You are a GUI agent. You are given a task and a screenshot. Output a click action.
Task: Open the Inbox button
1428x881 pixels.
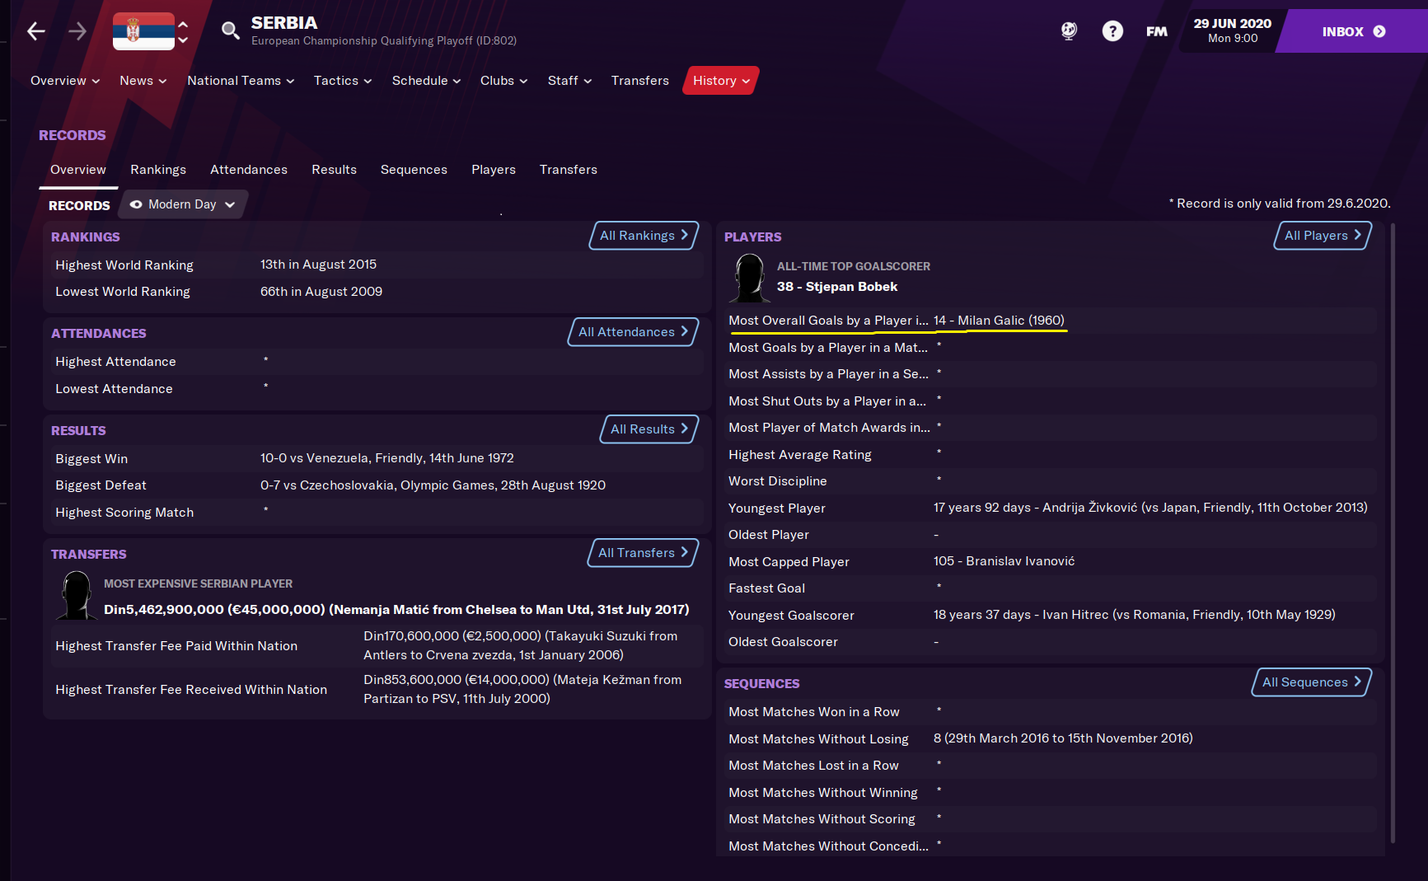pyautogui.click(x=1351, y=31)
